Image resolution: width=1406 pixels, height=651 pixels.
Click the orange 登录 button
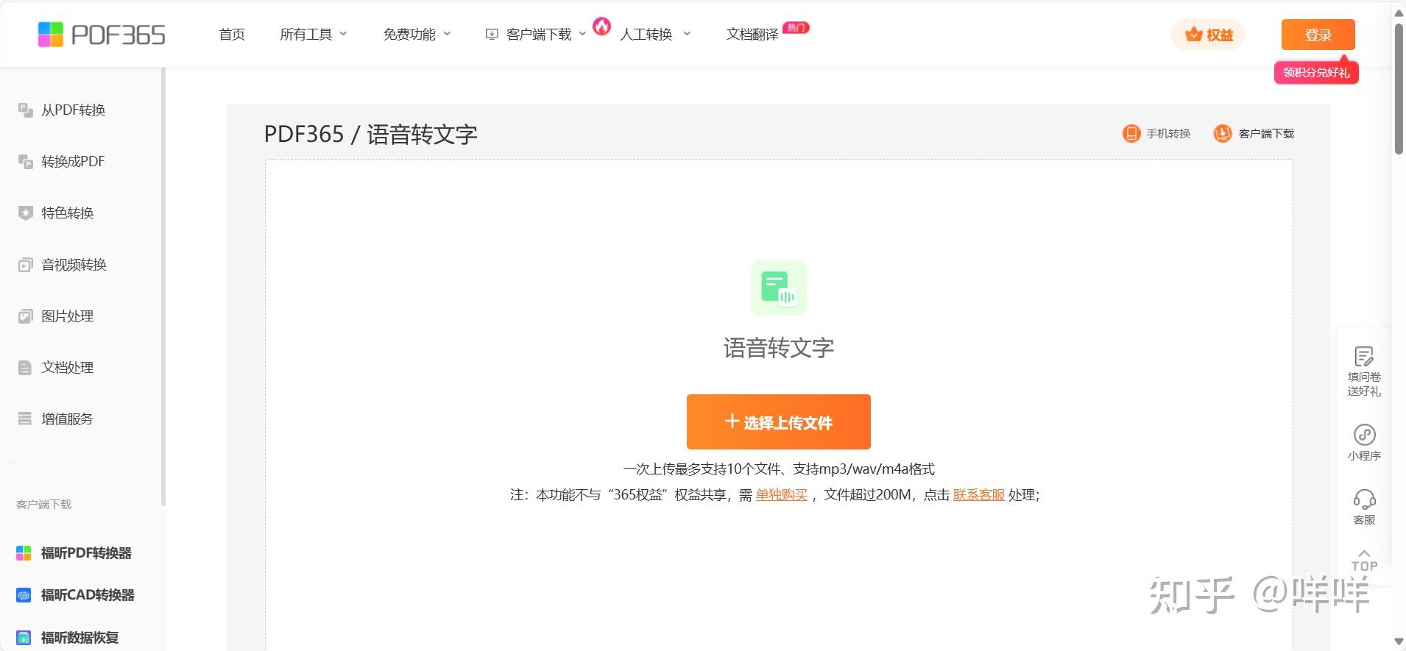point(1318,35)
